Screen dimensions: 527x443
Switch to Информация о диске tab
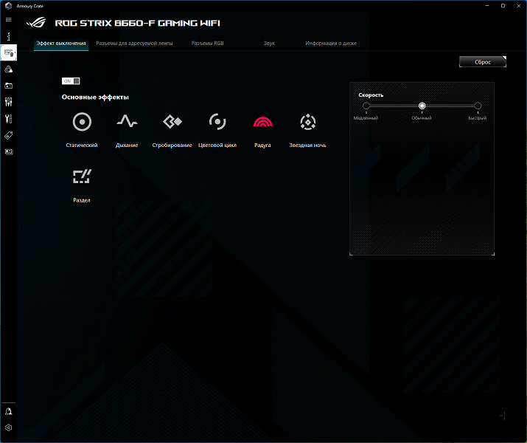click(x=331, y=44)
